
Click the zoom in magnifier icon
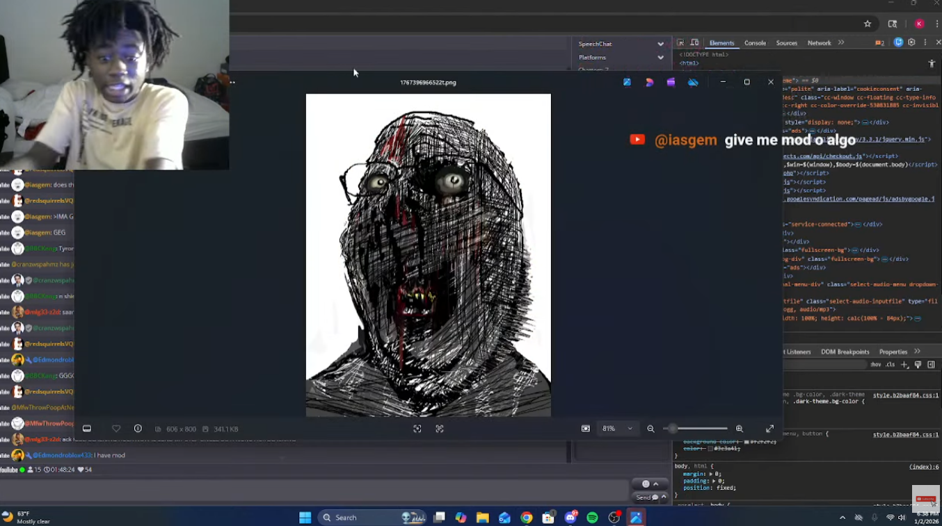[x=740, y=429]
